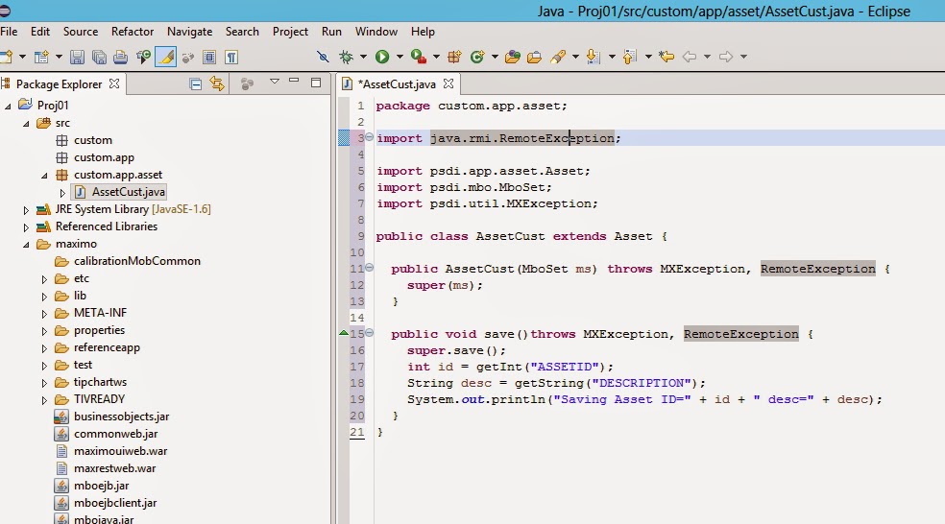The width and height of the screenshot is (945, 524).
Task: Open the Edit menu
Action: (40, 32)
